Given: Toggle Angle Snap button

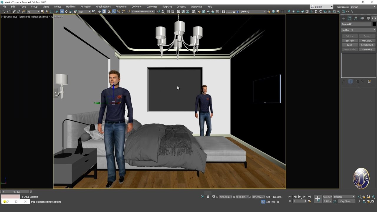Looking at the screenshot, I should pos(114,11).
